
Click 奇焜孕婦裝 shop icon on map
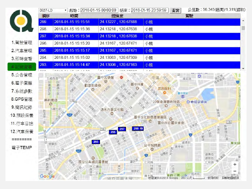point(188,102)
